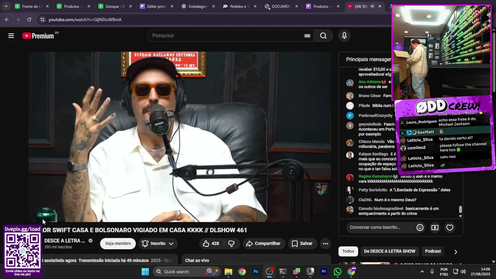Reload the YouTube page

click(x=29, y=19)
